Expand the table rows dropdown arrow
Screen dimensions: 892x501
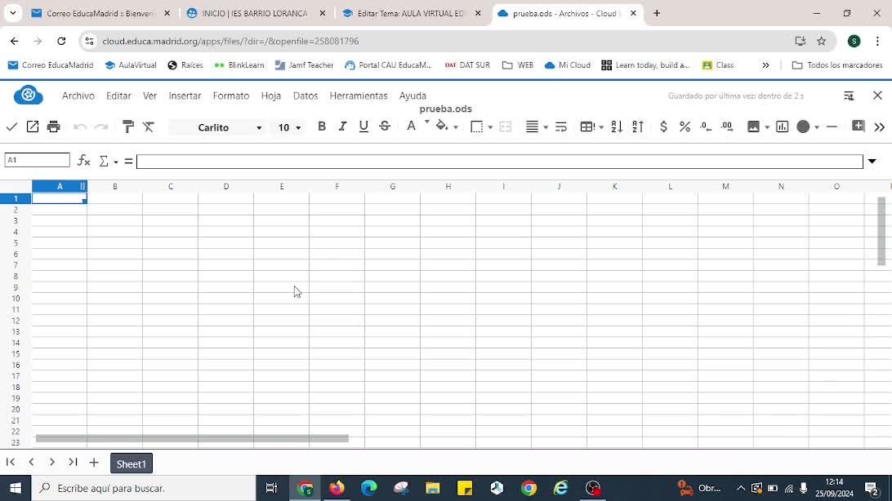tap(601, 127)
